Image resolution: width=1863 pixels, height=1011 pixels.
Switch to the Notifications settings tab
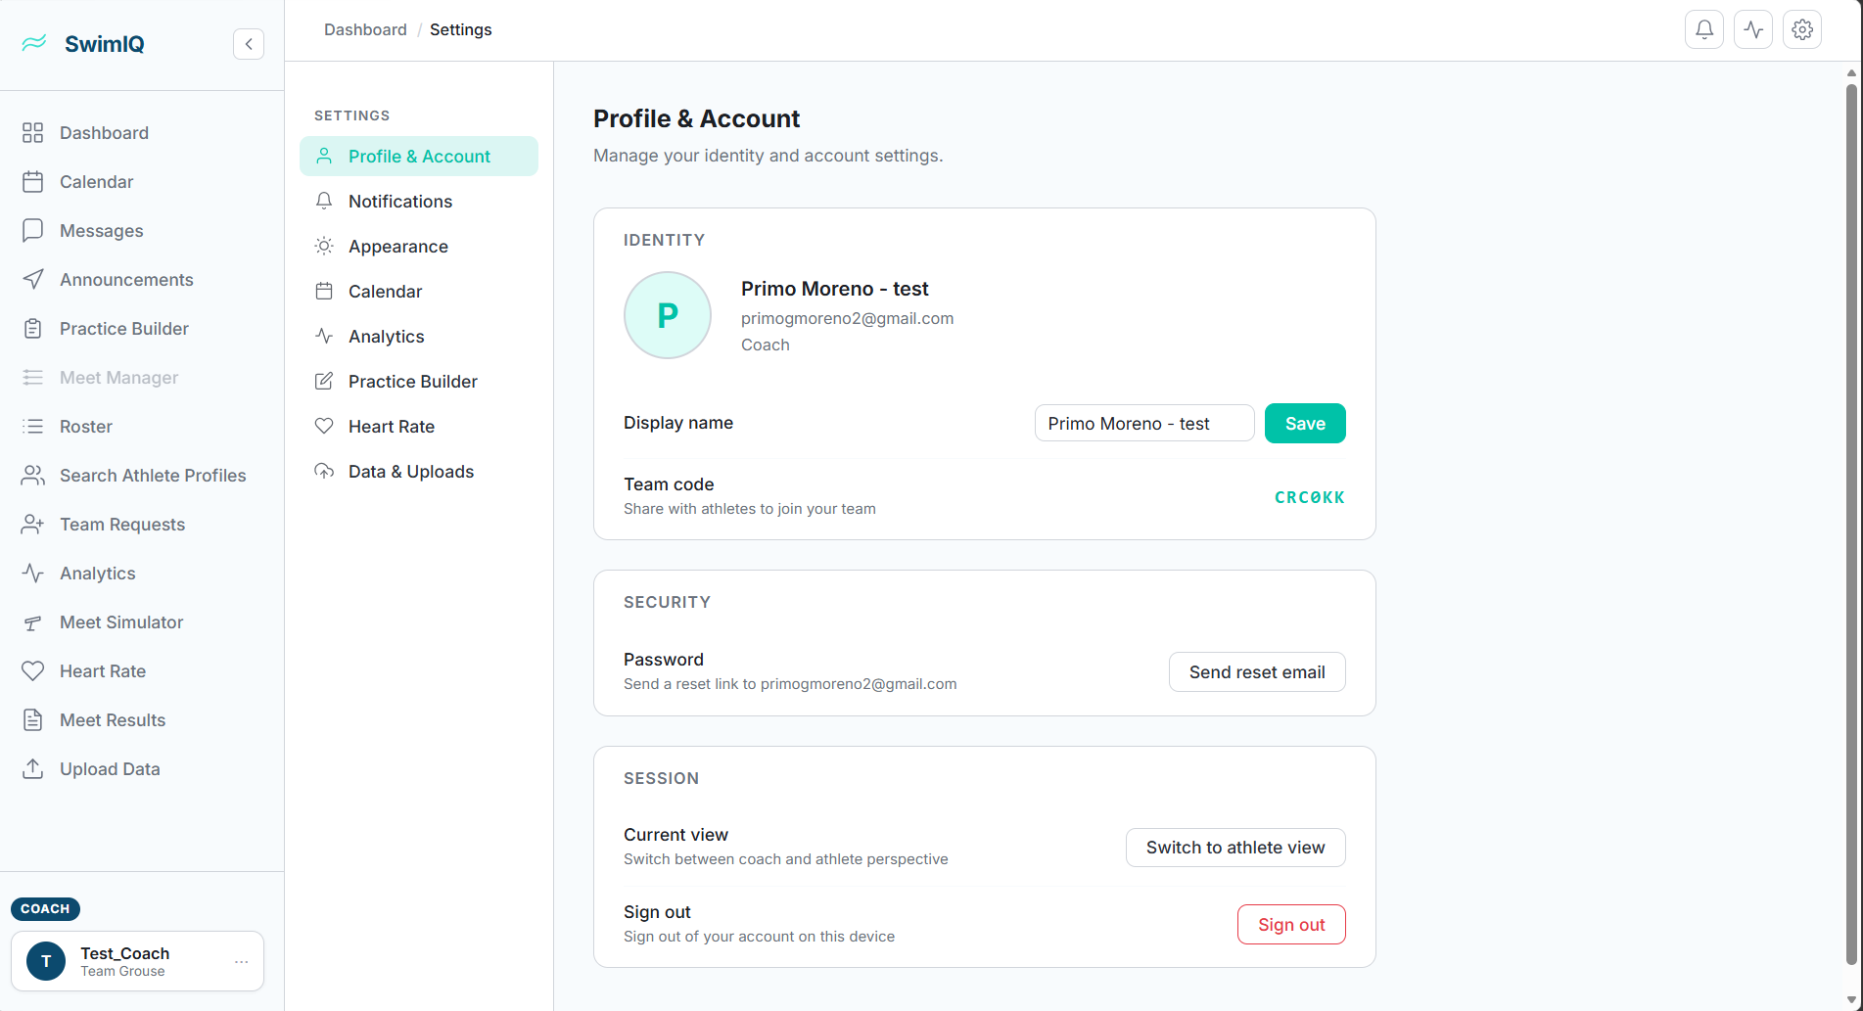point(399,201)
